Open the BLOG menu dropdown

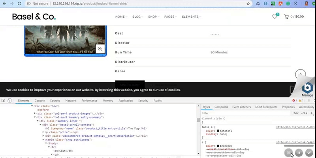138,17
